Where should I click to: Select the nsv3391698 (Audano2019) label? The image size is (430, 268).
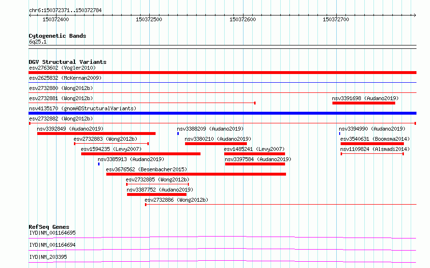(365, 98)
